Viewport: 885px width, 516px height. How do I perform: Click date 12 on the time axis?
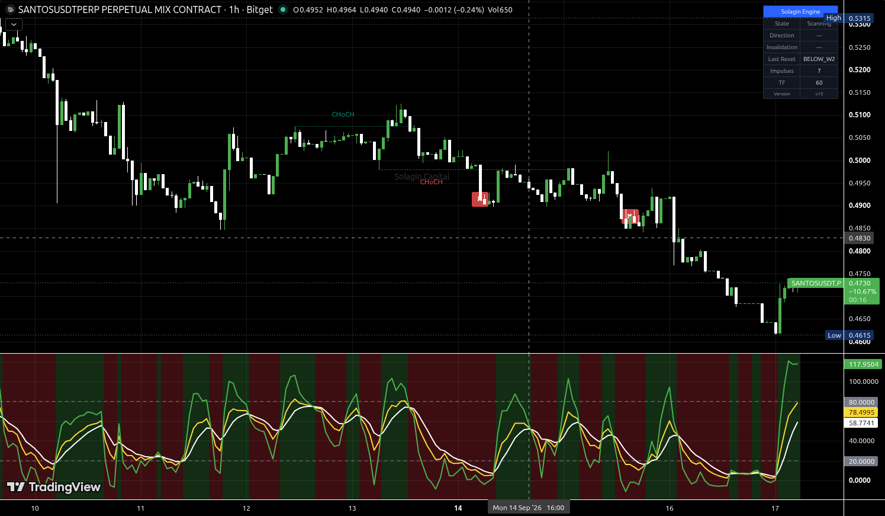(246, 508)
